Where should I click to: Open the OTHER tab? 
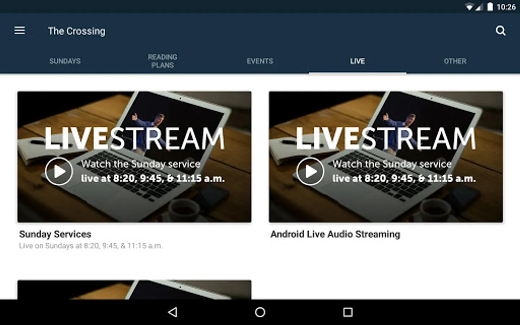(x=455, y=61)
